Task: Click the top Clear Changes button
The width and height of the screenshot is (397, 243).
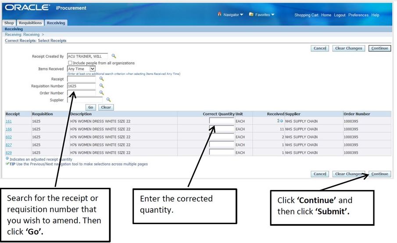Action: coord(349,48)
